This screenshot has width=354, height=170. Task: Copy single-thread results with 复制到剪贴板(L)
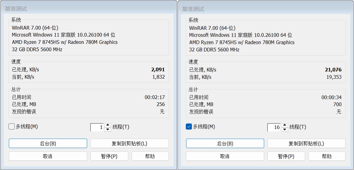click(129, 143)
